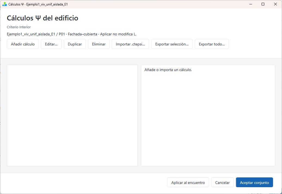
Task: Choose Exportar selección...
Action: point(172,44)
